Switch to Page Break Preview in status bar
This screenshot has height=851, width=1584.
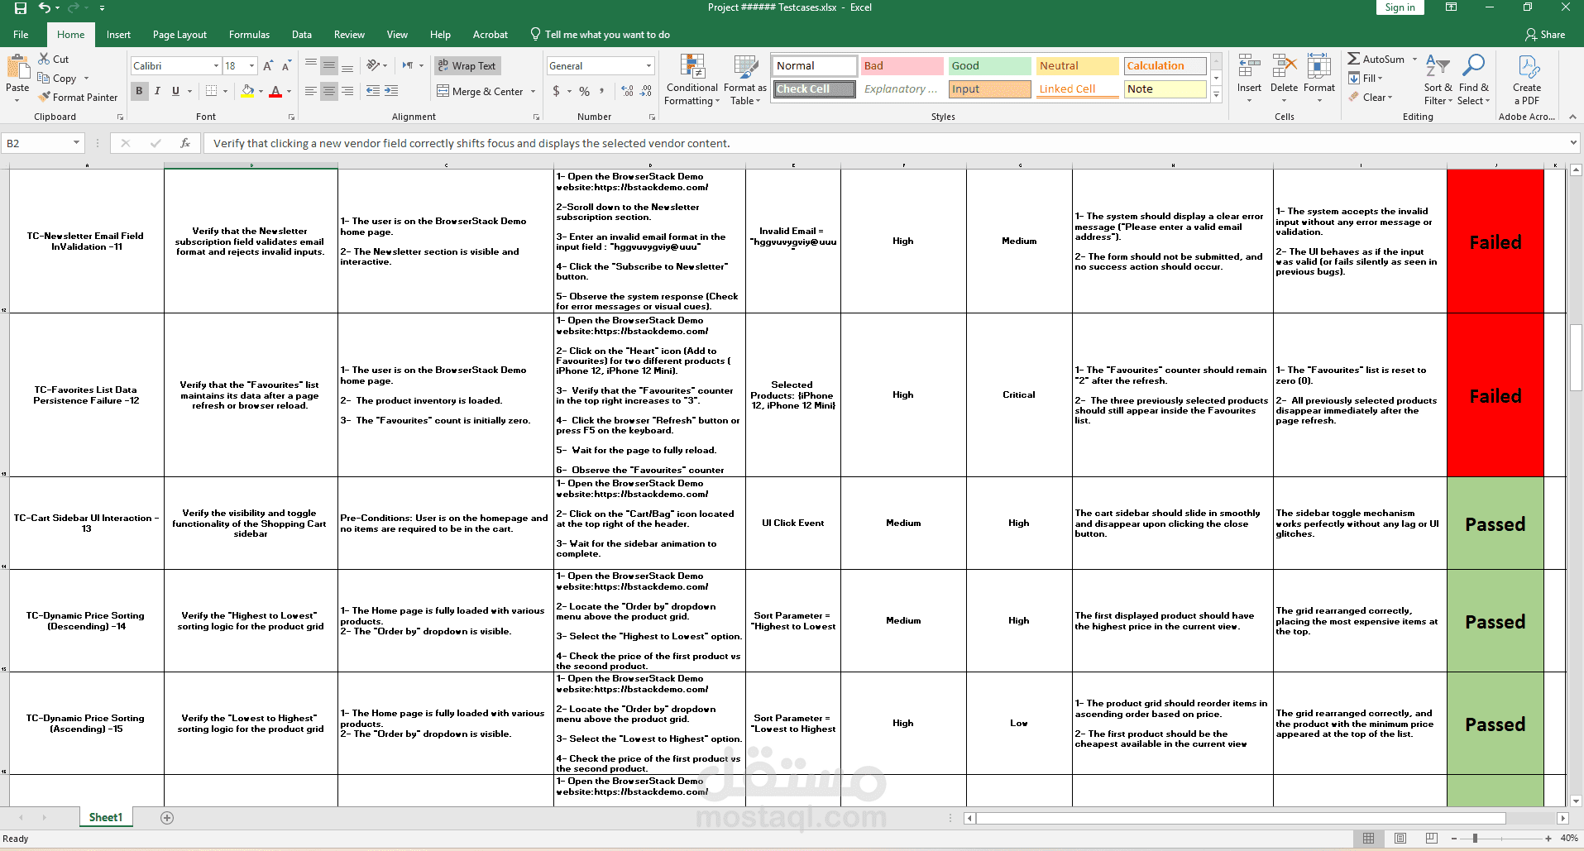(1432, 838)
